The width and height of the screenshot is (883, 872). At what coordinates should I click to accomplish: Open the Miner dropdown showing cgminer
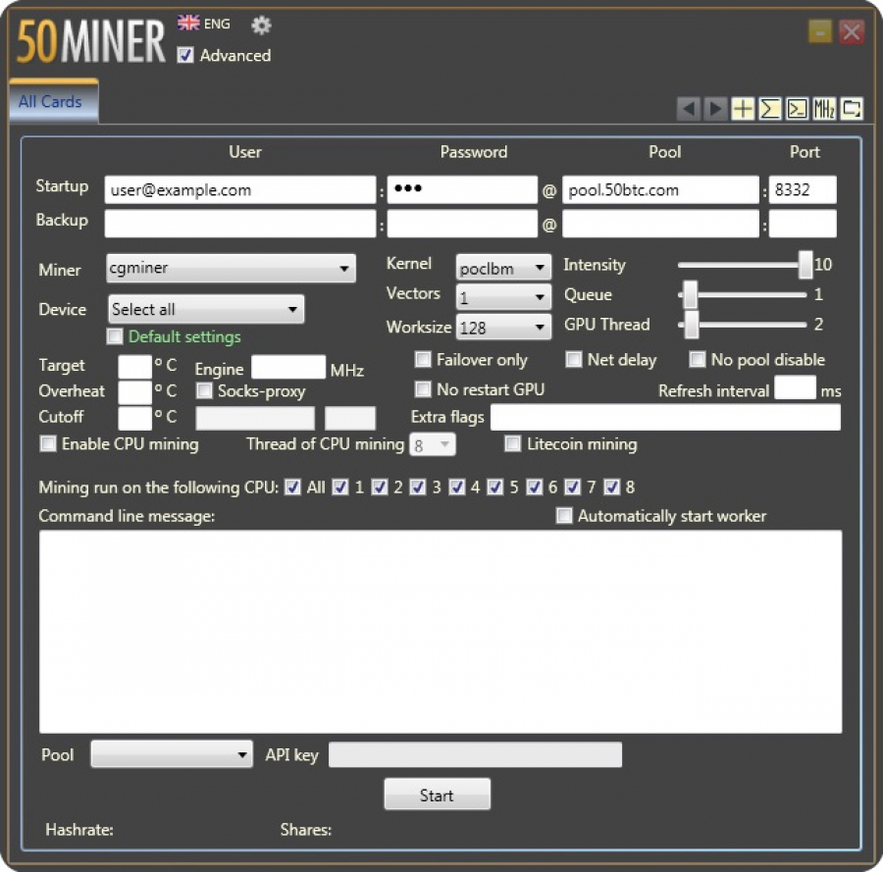tap(231, 268)
